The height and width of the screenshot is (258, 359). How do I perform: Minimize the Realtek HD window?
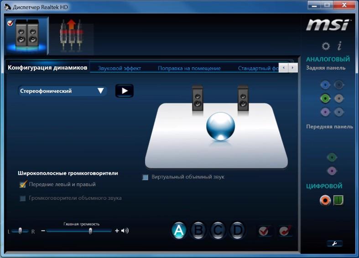314,5
